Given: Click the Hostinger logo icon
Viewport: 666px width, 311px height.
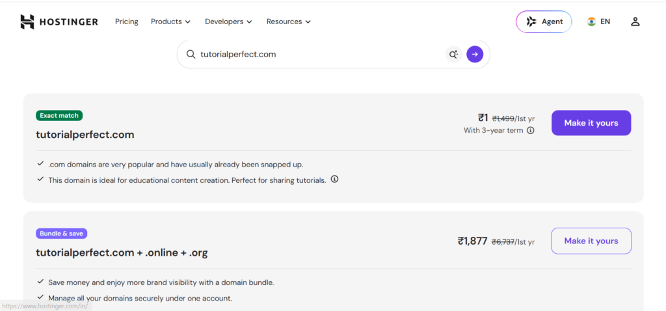Looking at the screenshot, I should point(27,21).
